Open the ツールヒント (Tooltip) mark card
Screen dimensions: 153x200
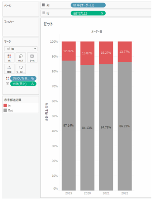click(x=21, y=69)
